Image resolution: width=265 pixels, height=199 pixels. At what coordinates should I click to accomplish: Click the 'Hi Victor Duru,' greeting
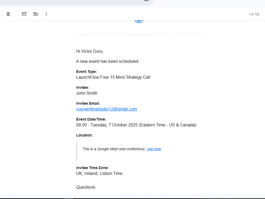(90, 51)
